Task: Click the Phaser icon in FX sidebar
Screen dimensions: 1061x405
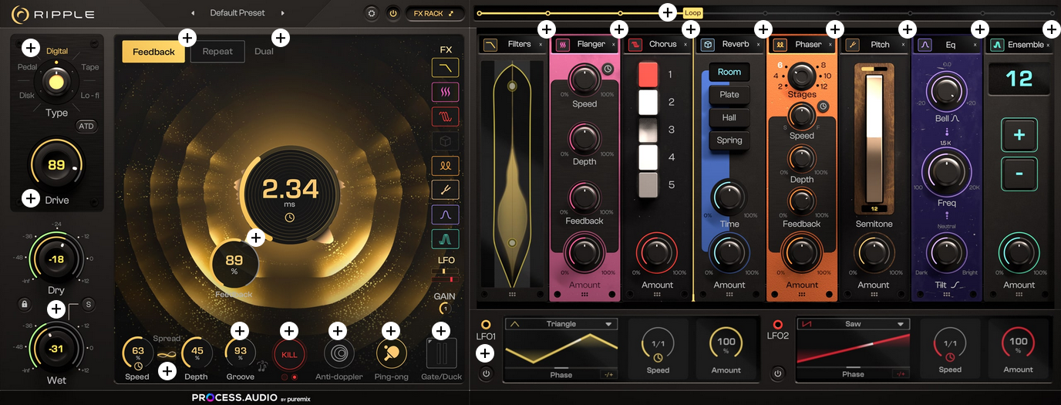Action: tap(445, 165)
